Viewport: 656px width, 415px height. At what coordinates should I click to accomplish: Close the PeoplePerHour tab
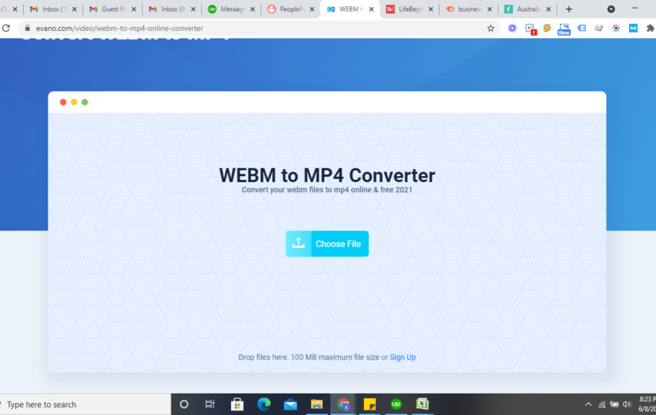(x=312, y=9)
